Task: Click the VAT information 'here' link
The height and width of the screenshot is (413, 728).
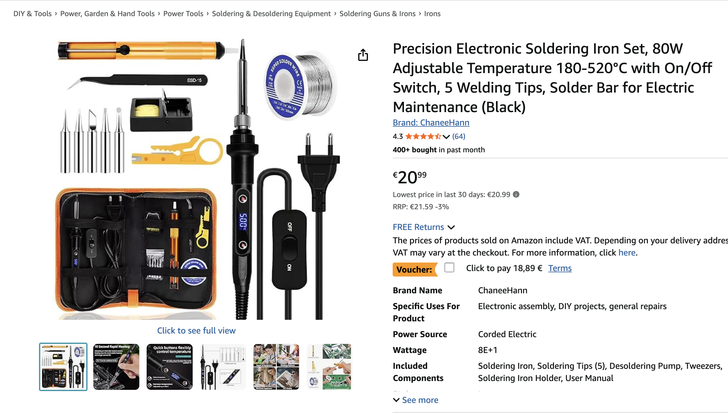Action: 627,252
